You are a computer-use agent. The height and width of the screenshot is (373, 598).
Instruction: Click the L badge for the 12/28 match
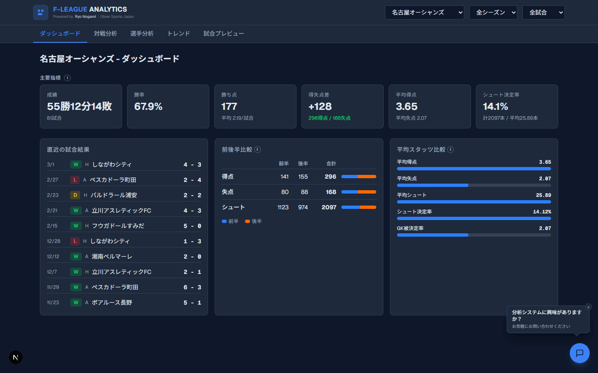coord(75,241)
